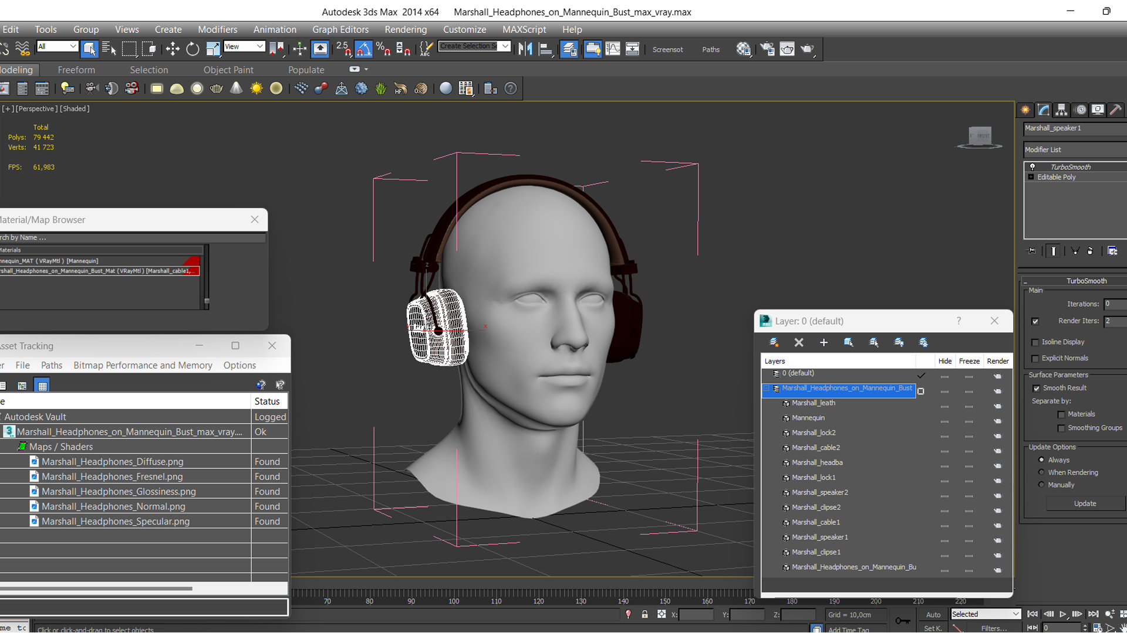
Task: Open the Modifier List dropdown
Action: point(1075,149)
